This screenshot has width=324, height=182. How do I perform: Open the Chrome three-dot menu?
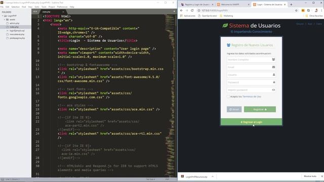(x=321, y=10)
